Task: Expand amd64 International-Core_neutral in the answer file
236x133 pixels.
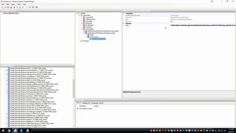Action: (84, 31)
